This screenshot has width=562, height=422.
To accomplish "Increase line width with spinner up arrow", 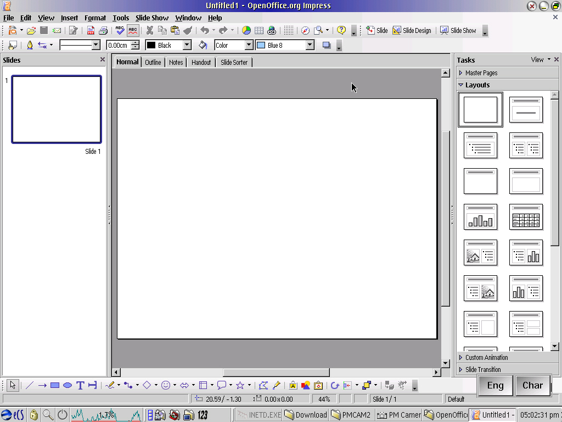I will [135, 43].
